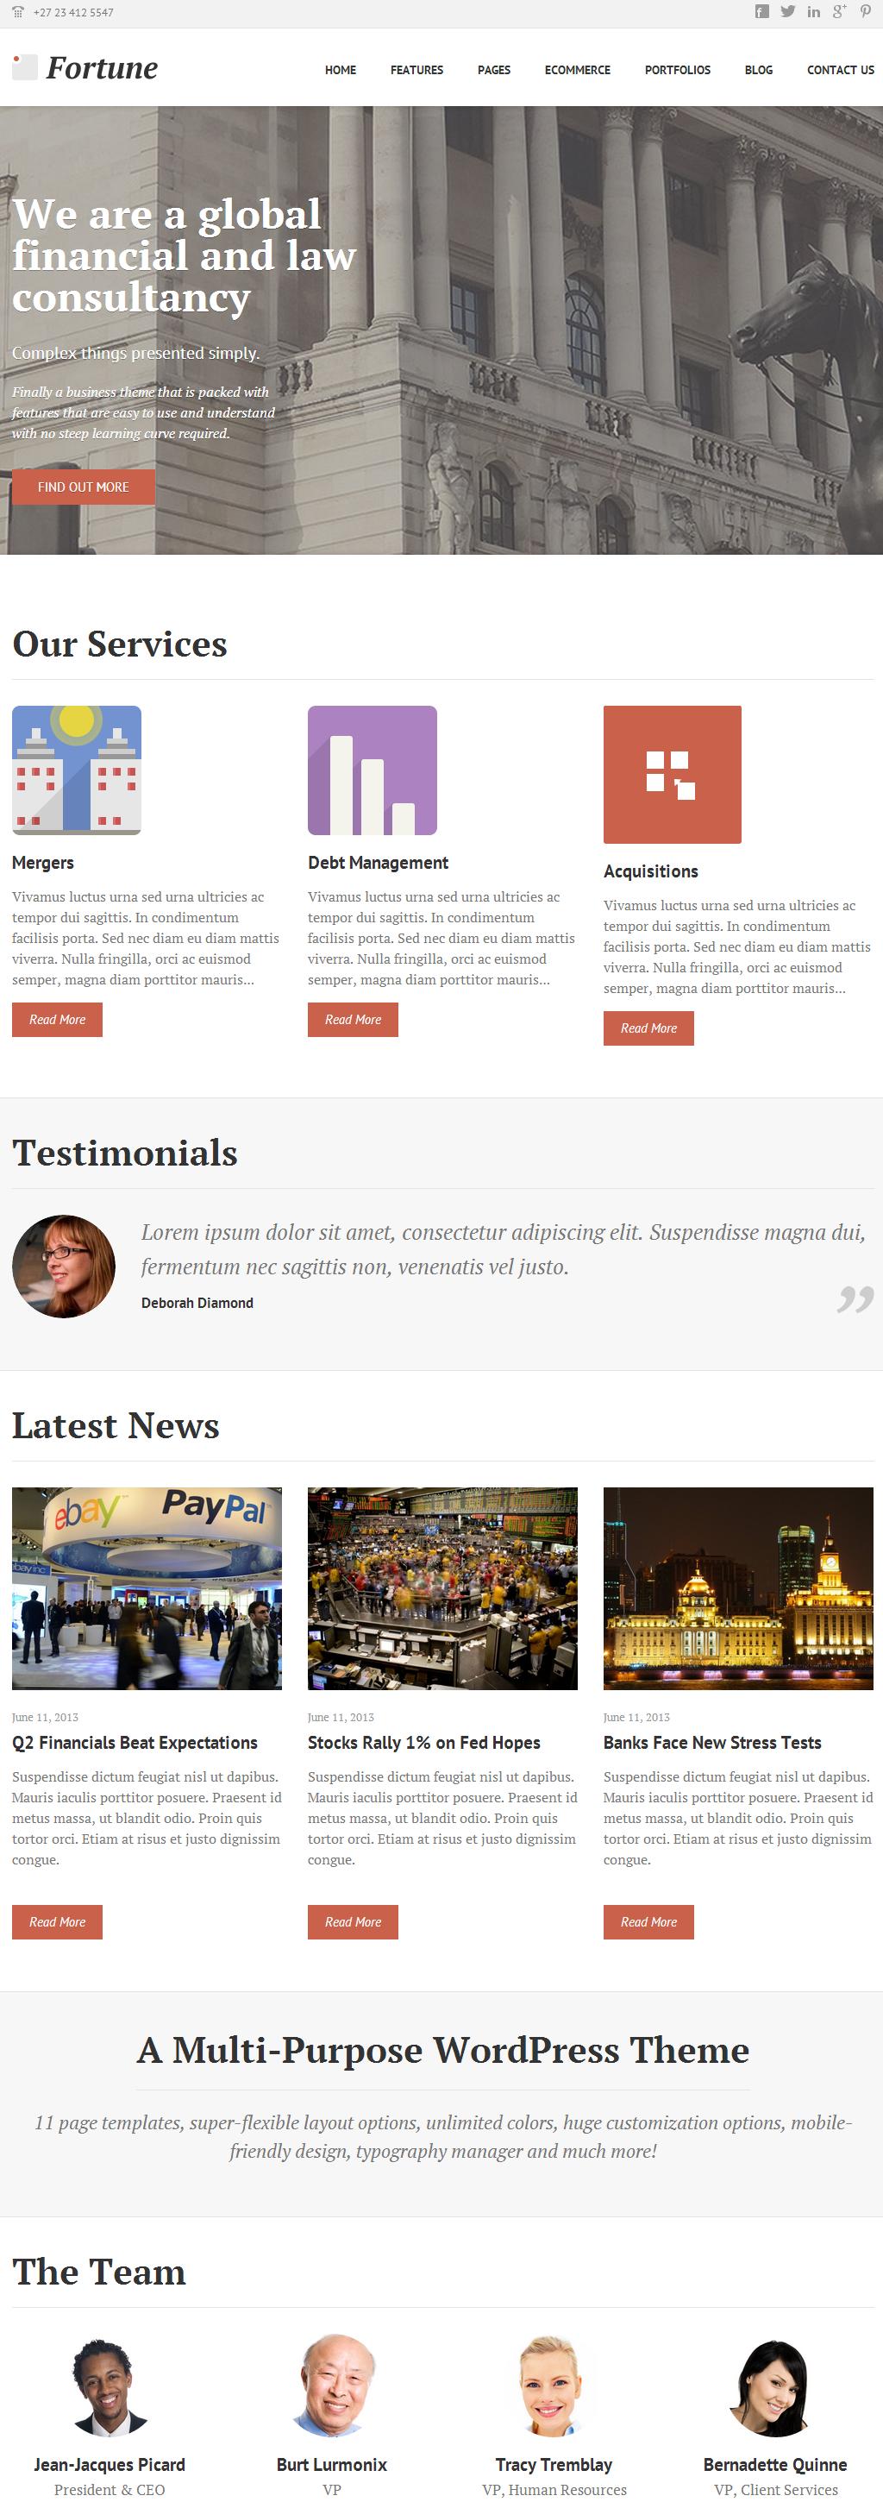The width and height of the screenshot is (883, 2502).
Task: Expand the Ecommerce navigation menu
Action: point(578,70)
